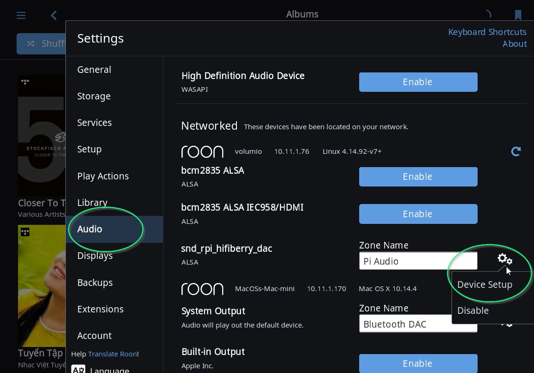Click the IP address 10.11.1.76

292,151
